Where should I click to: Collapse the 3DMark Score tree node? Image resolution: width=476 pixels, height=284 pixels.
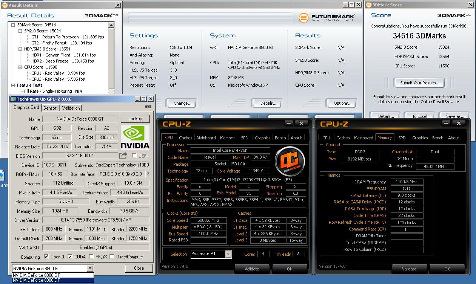13,25
